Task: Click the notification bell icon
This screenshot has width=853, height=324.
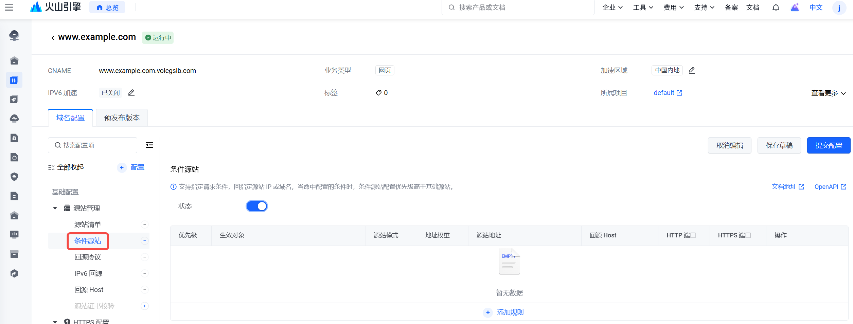Action: tap(776, 7)
